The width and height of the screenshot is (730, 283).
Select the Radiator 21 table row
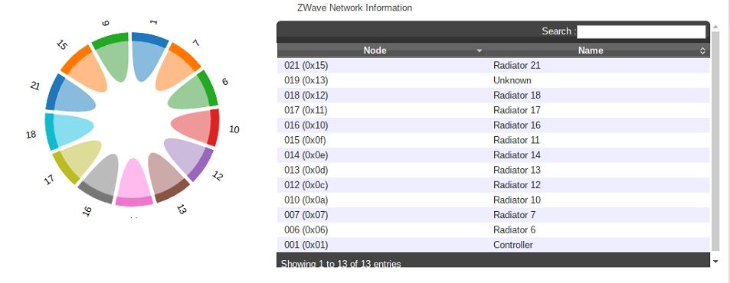[x=493, y=66]
